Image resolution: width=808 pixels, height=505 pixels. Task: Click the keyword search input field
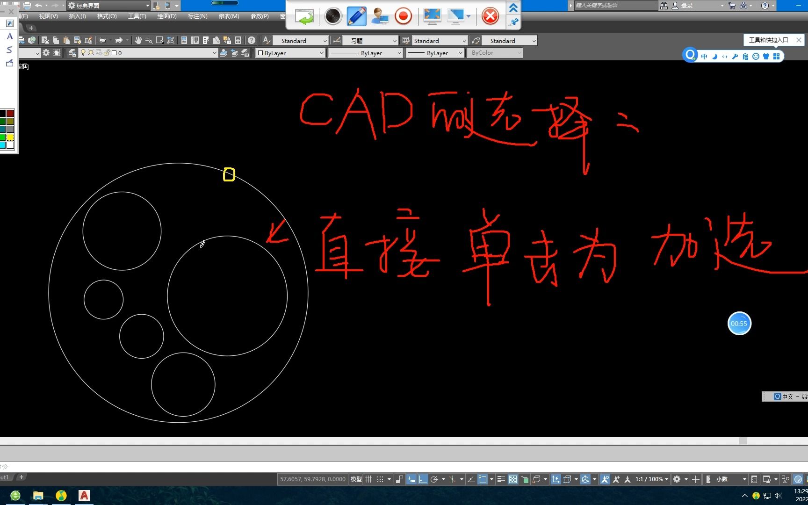coord(615,6)
